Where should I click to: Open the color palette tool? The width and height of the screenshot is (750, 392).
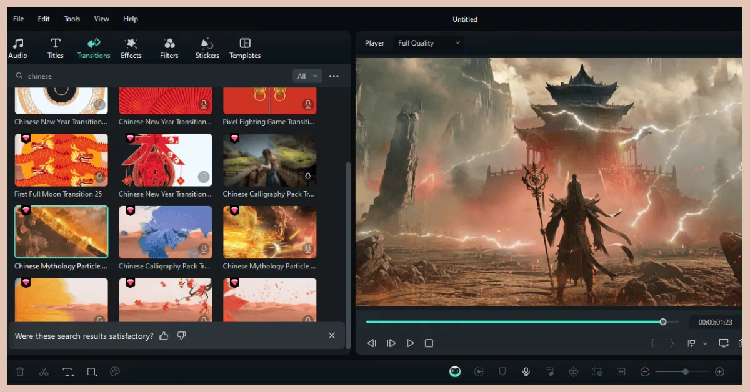coord(115,371)
